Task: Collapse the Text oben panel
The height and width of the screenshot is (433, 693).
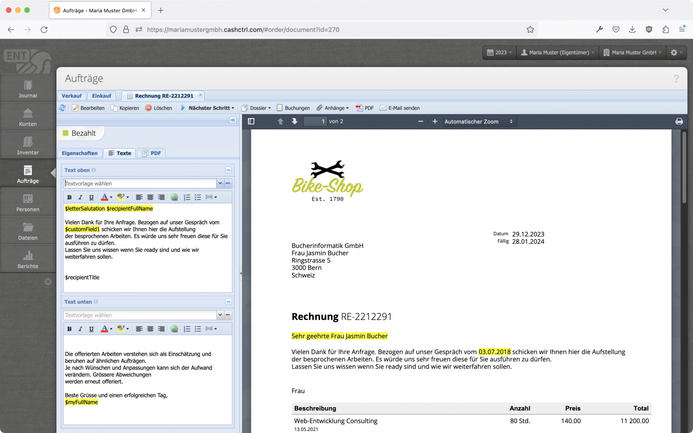Action: tap(228, 170)
